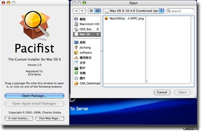
Task: Select the Mac OS ... disk image icon
Action: (76, 34)
